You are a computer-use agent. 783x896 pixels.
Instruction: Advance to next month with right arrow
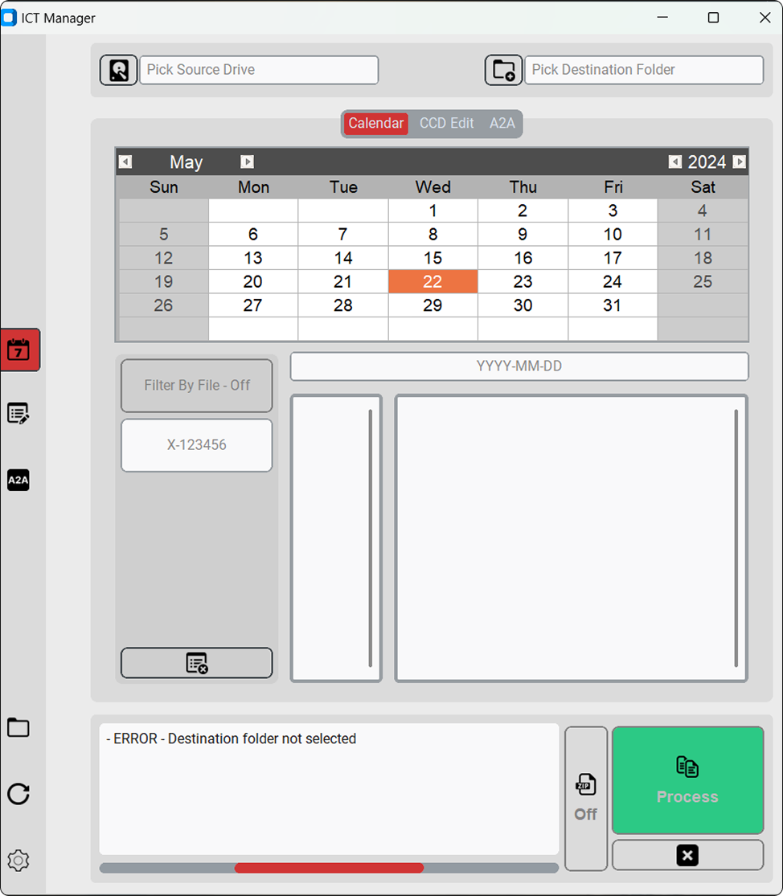(x=247, y=162)
